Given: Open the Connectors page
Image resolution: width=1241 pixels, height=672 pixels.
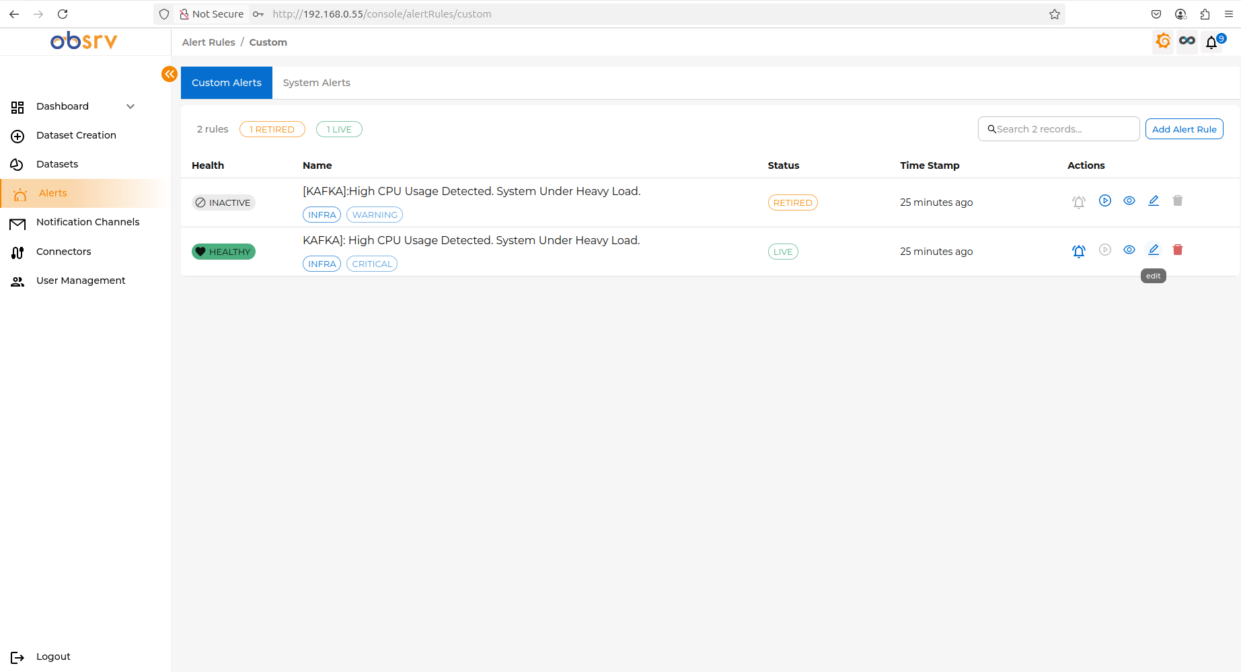Looking at the screenshot, I should coord(64,252).
